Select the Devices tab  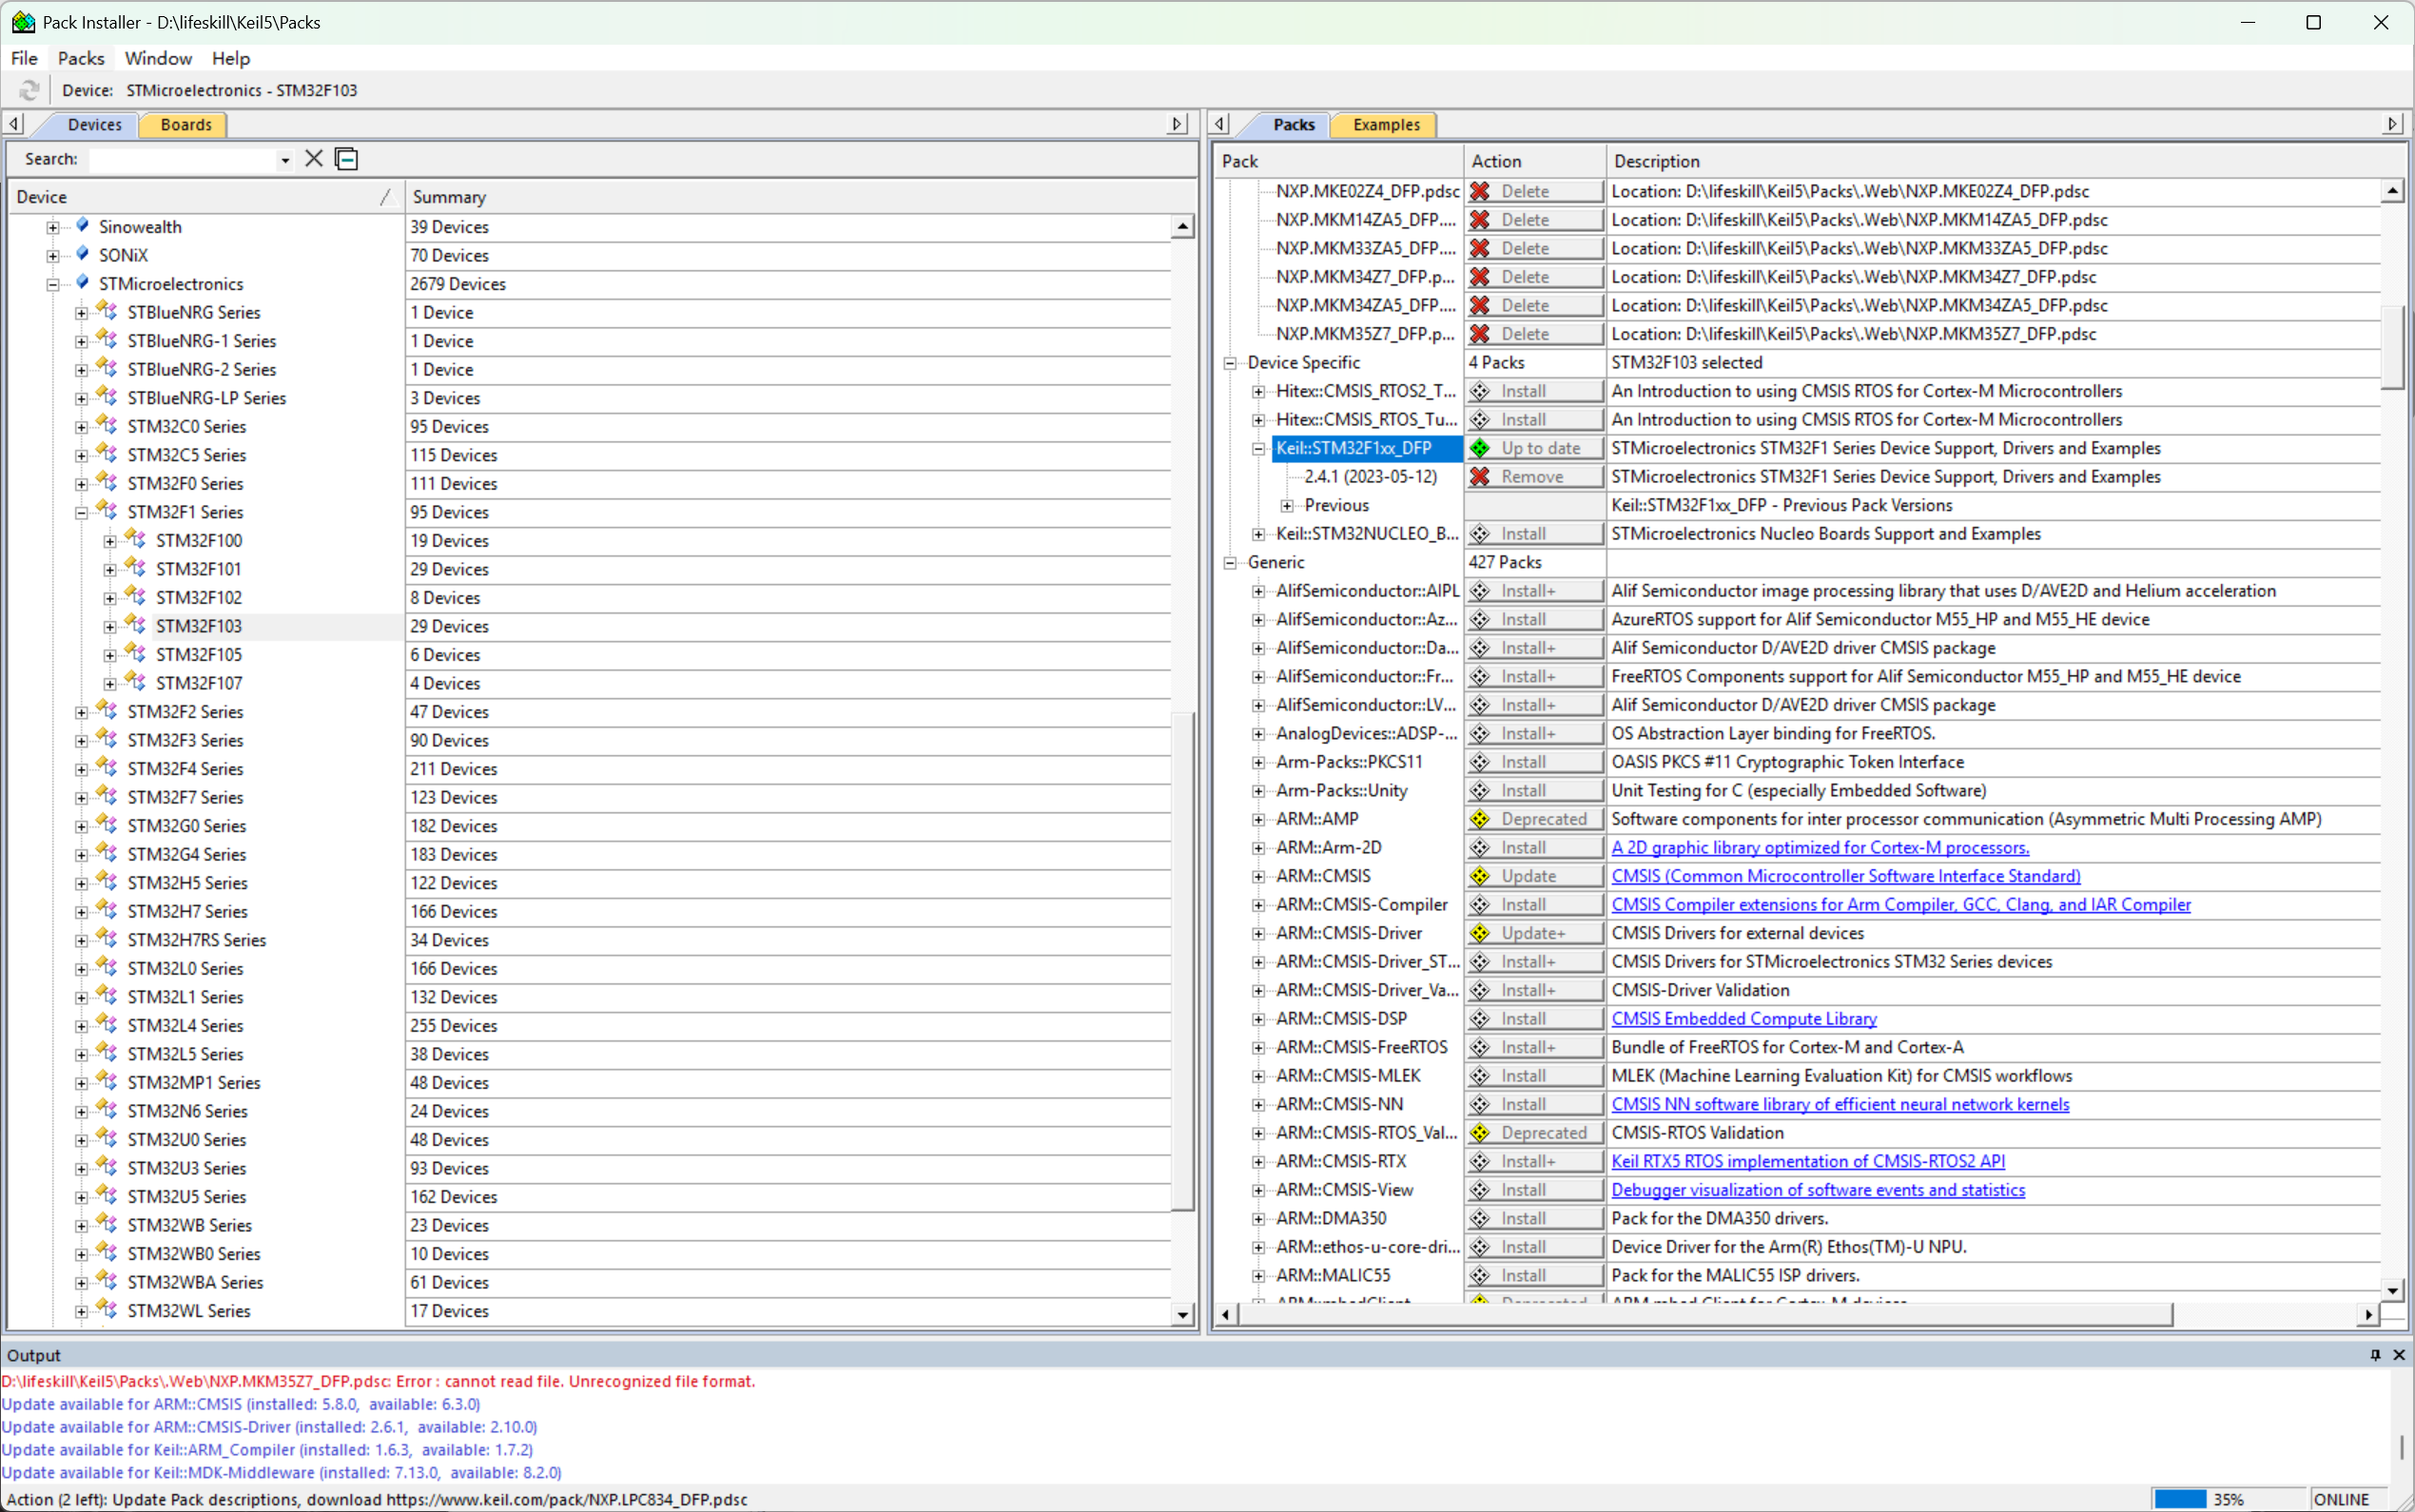[94, 124]
